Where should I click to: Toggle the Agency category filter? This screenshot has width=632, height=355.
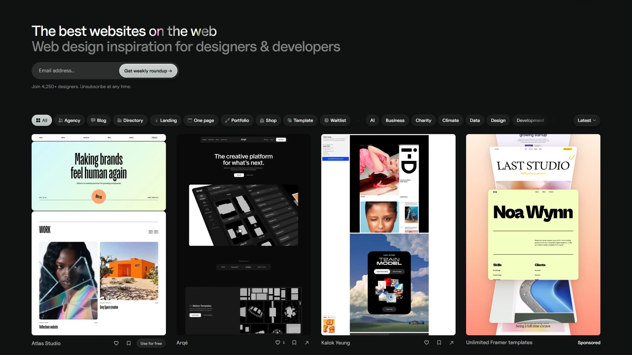69,120
